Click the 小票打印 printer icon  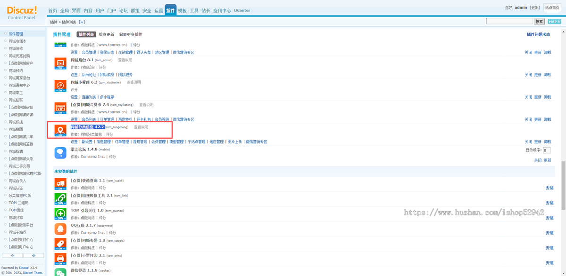(60, 259)
